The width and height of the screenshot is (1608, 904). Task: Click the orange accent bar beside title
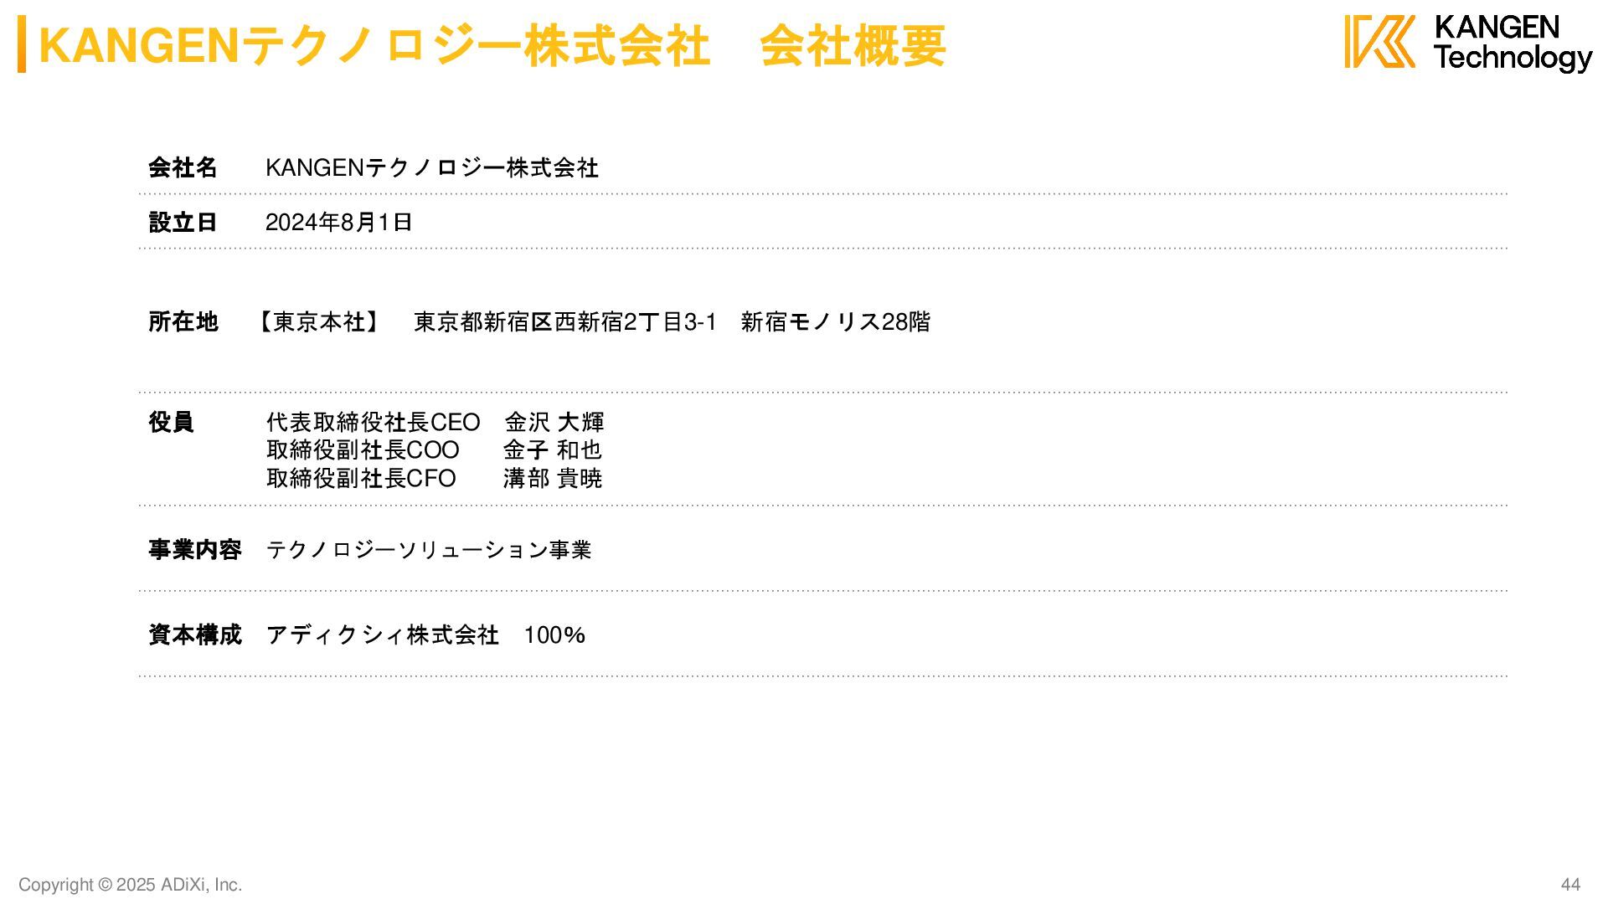[x=22, y=44]
